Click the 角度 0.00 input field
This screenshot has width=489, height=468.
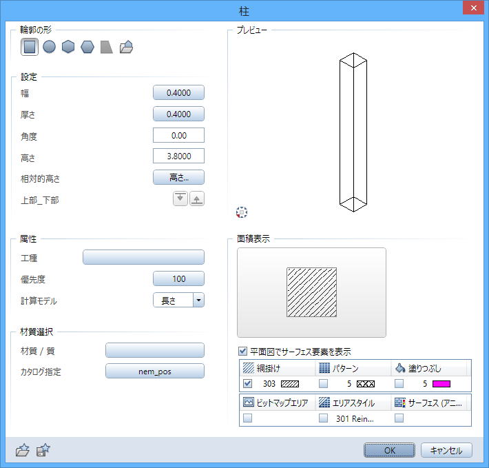point(178,135)
